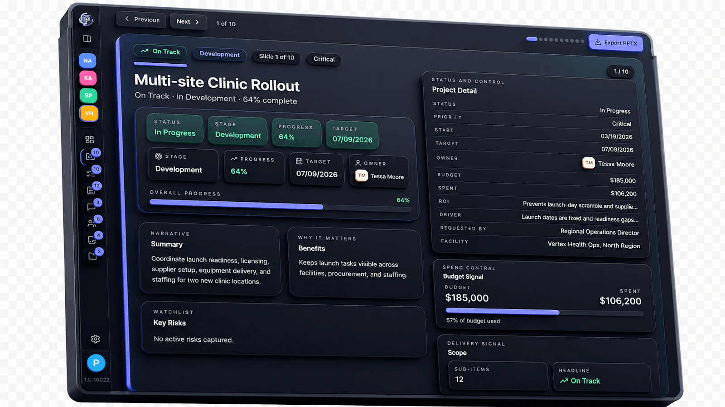Go to the Next slide
Screen dimensions: 725x407
(x=188, y=22)
